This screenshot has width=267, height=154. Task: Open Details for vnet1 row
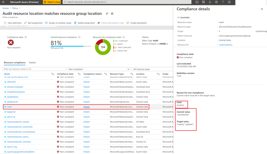87,107
